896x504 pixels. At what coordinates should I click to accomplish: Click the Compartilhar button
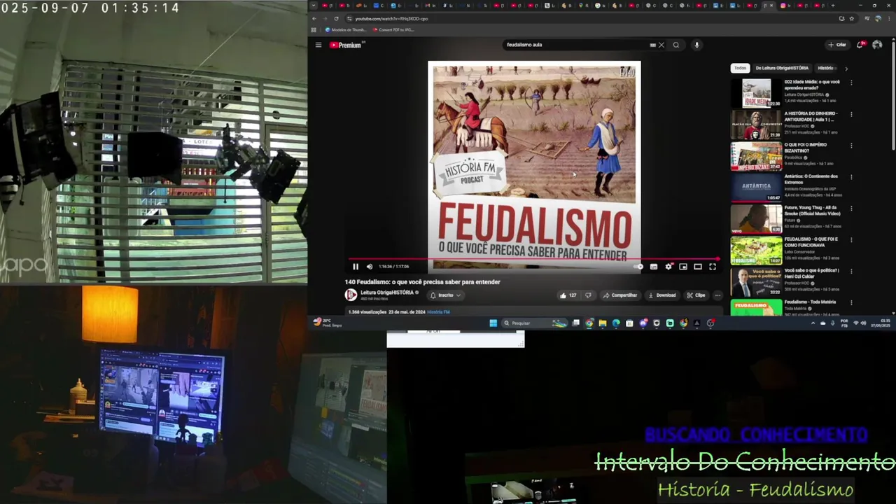coord(620,295)
